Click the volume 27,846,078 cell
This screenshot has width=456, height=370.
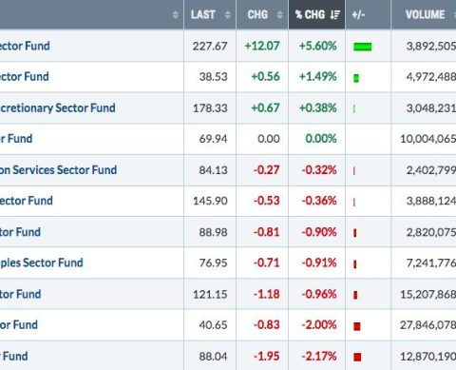point(427,325)
